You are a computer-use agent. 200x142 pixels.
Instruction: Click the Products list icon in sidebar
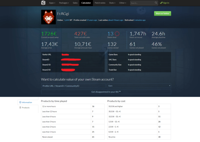click(20, 108)
